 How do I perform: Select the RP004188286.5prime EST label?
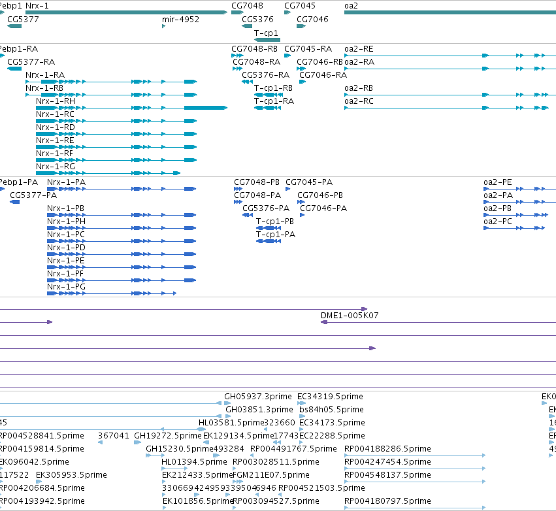coord(387,449)
